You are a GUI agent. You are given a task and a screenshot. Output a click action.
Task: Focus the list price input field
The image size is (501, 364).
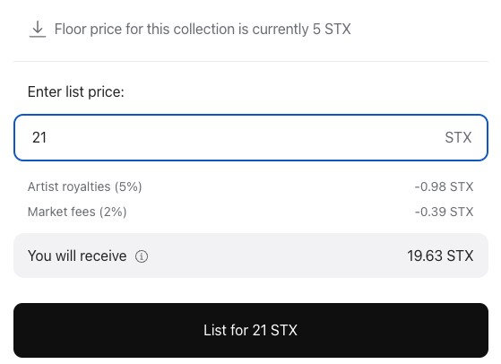(x=251, y=137)
